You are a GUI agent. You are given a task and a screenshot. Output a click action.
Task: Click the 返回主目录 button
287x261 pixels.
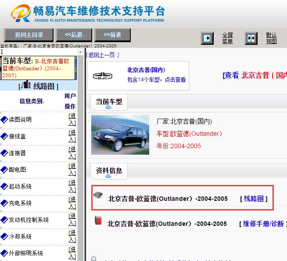pyautogui.click(x=29, y=35)
